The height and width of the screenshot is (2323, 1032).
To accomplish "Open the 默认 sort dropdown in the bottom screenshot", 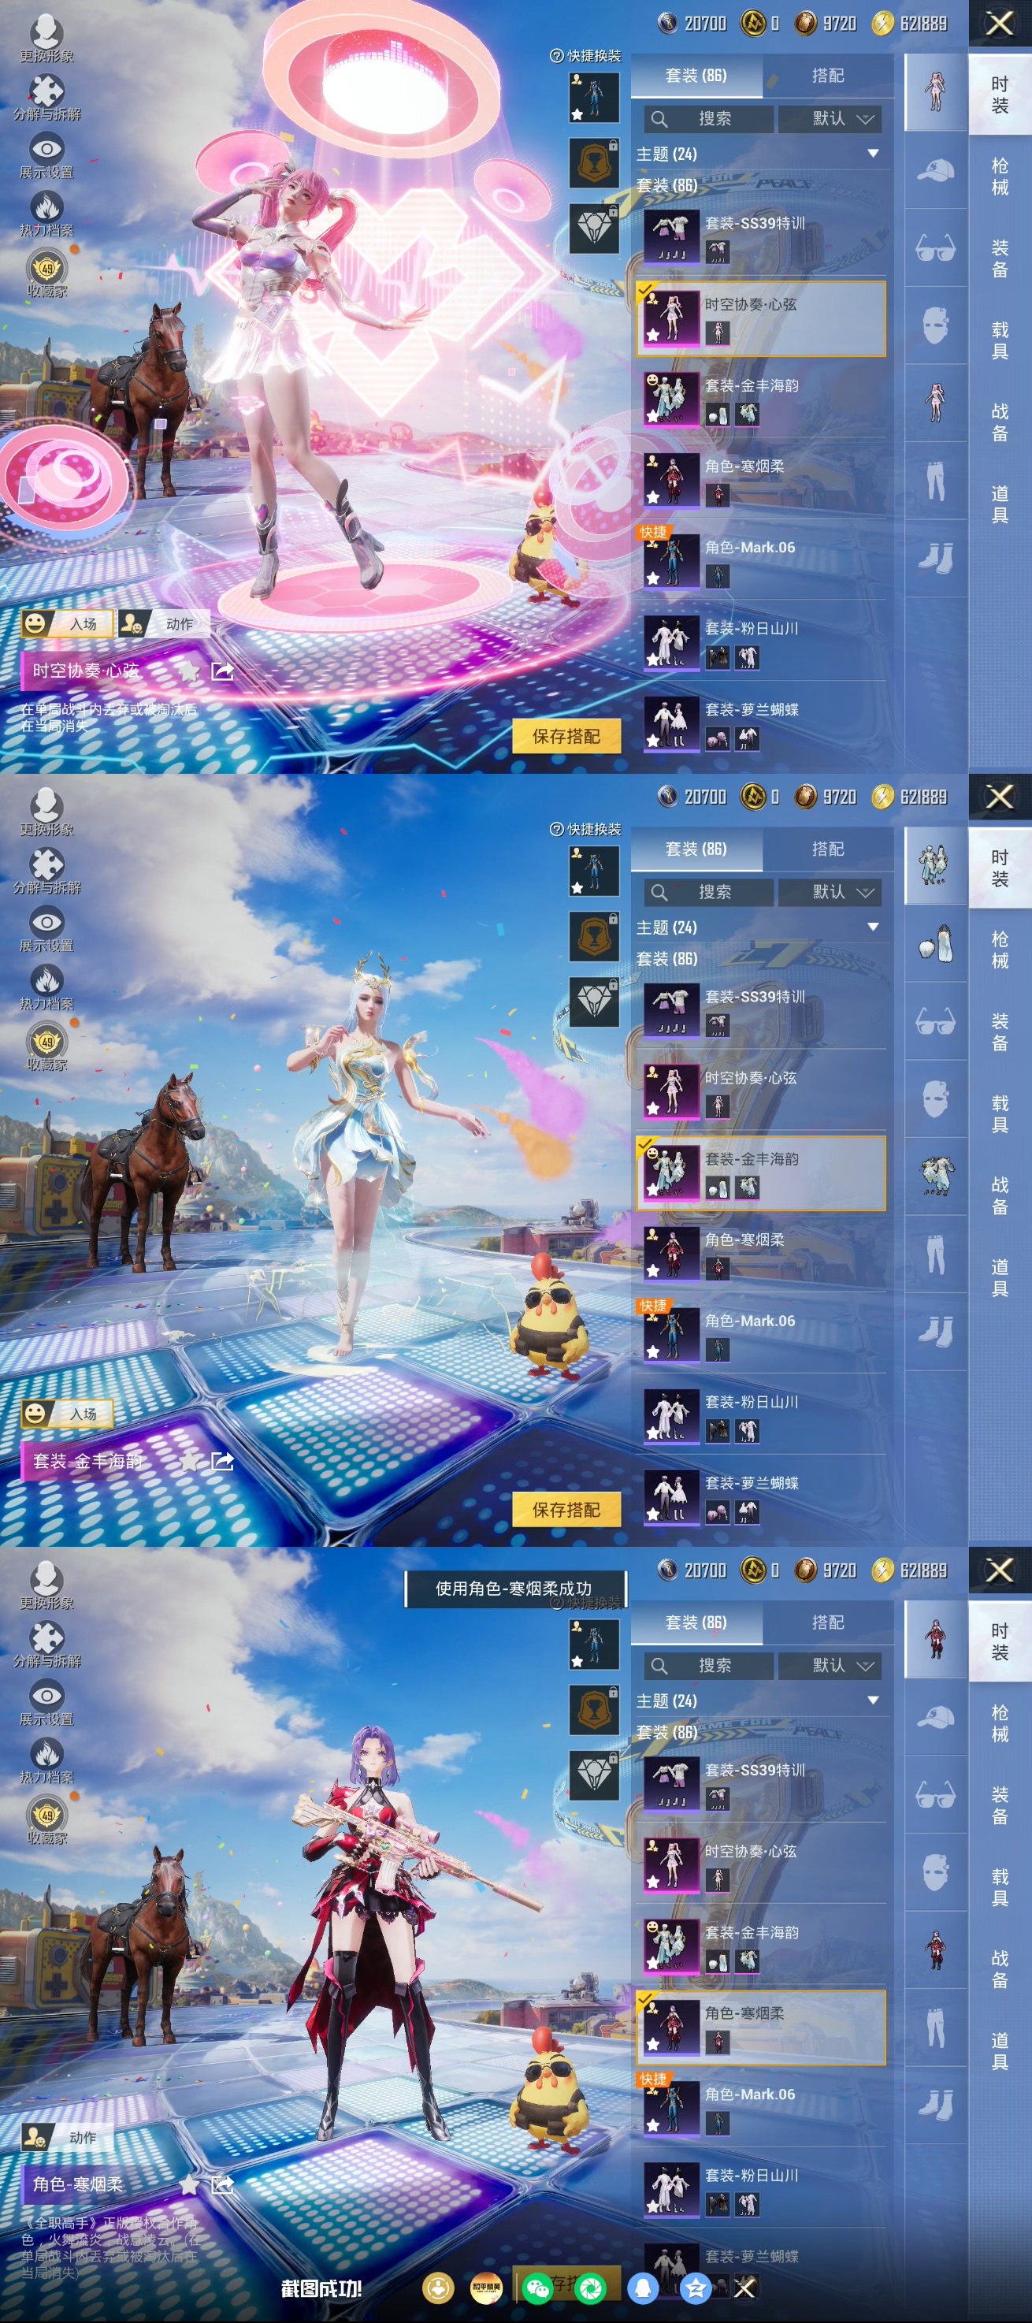I will (x=830, y=1667).
